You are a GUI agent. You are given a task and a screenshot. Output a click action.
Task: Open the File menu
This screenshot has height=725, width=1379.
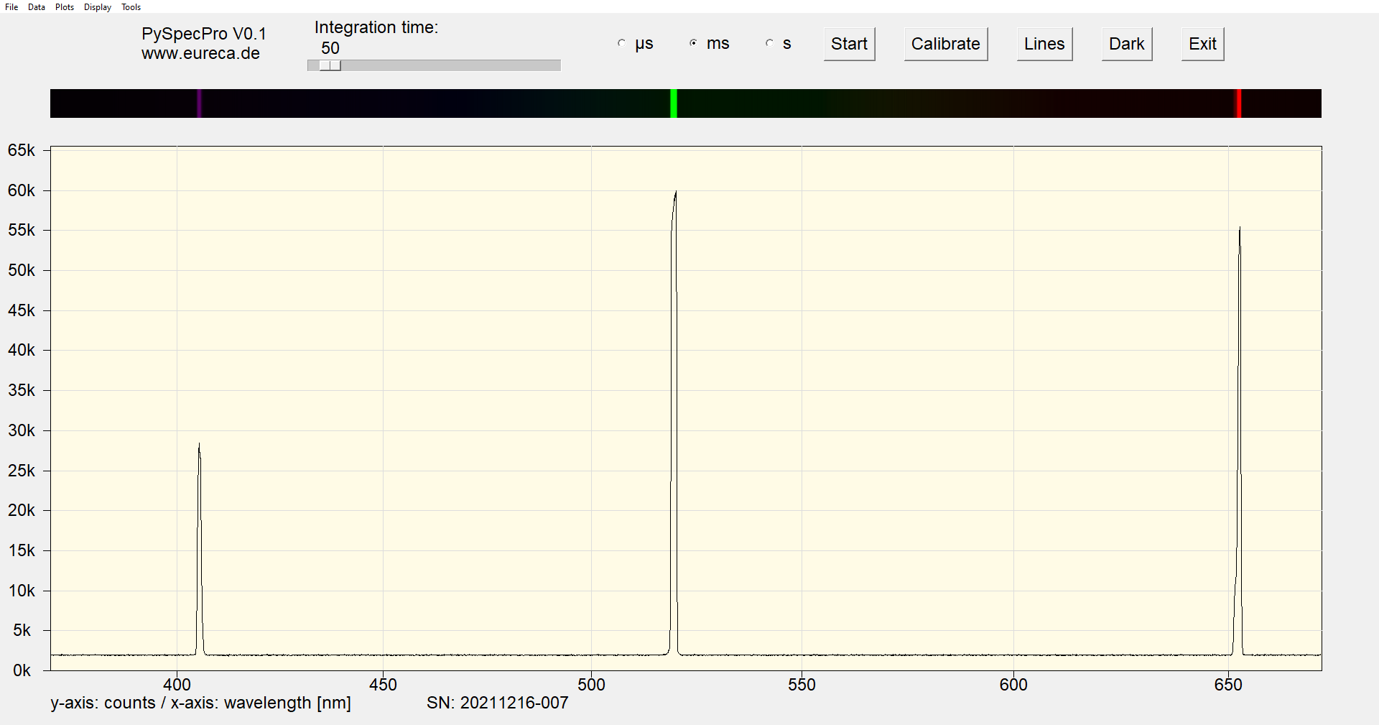[x=11, y=7]
